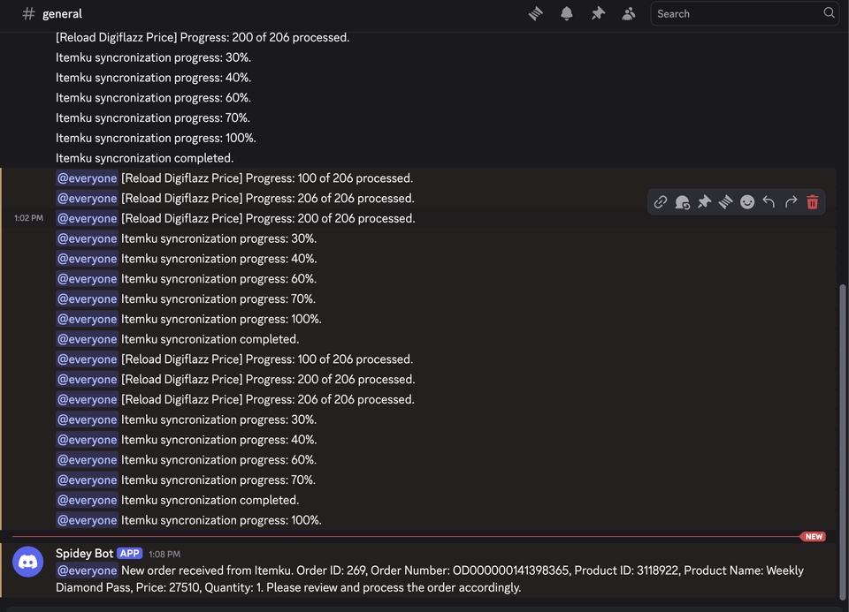Click the hash icon beside the general channel name
Image resolution: width=849 pixels, height=612 pixels.
(x=28, y=13)
